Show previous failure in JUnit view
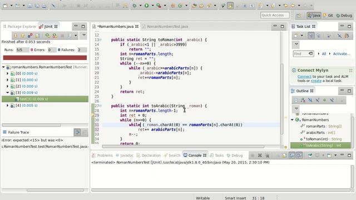 [23, 36]
